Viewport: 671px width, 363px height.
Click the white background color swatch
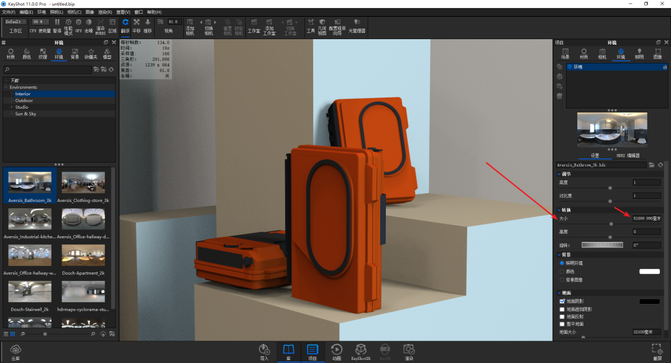coord(649,272)
